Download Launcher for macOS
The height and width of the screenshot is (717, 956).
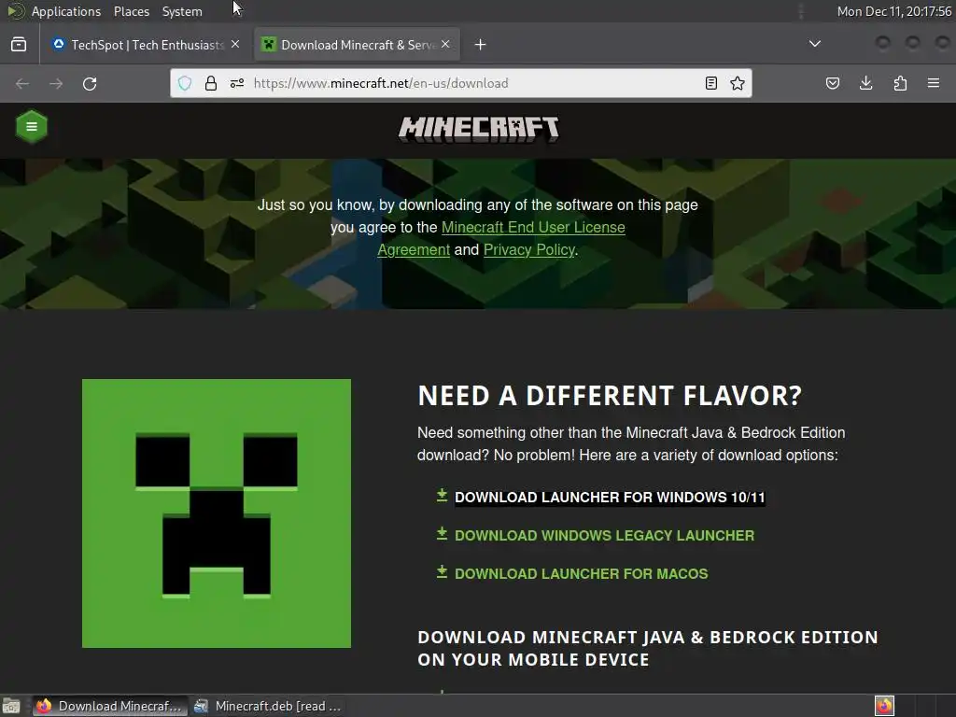click(582, 574)
